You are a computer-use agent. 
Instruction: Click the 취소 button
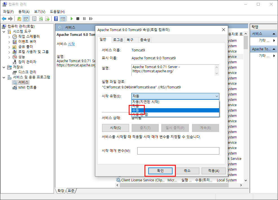pyautogui.click(x=187, y=171)
